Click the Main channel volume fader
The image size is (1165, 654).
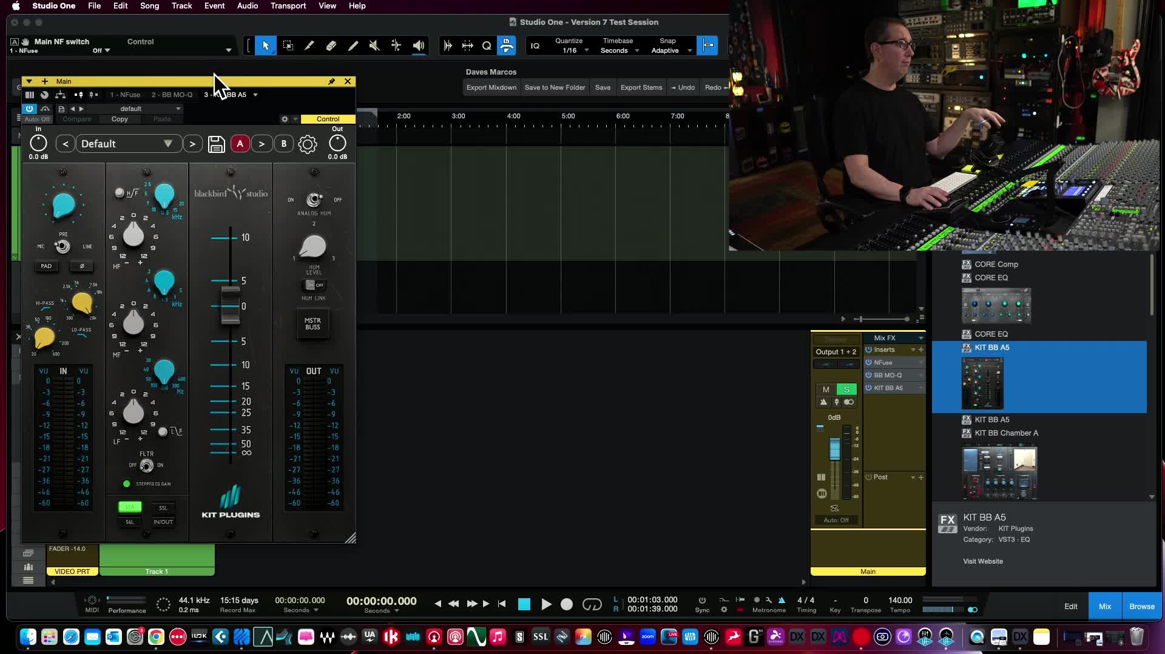pos(835,449)
